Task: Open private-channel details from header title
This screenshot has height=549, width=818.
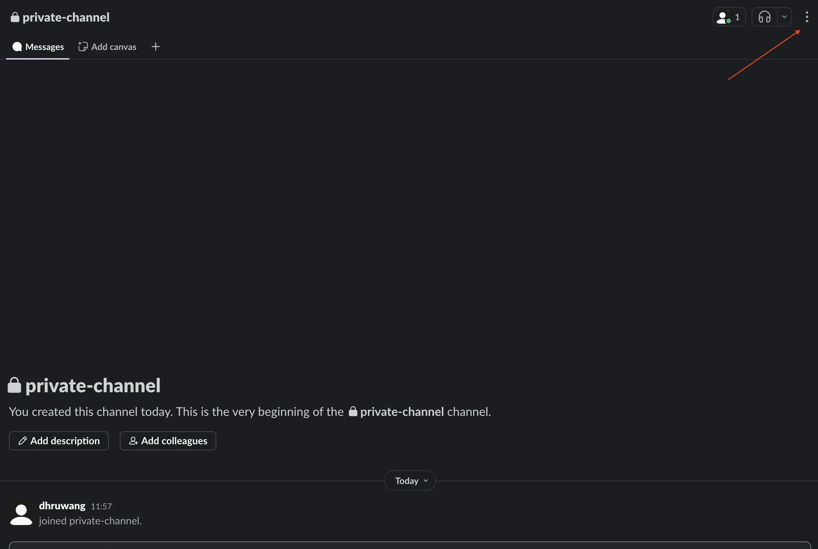Action: pos(66,17)
